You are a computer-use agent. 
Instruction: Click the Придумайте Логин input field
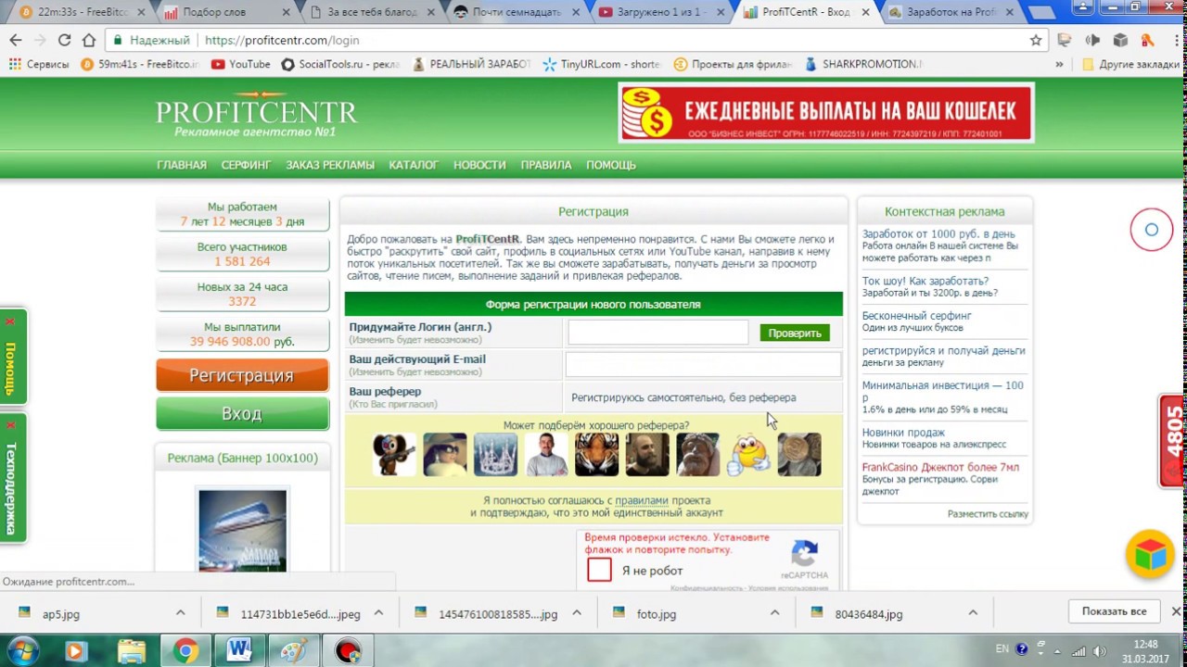tap(657, 332)
